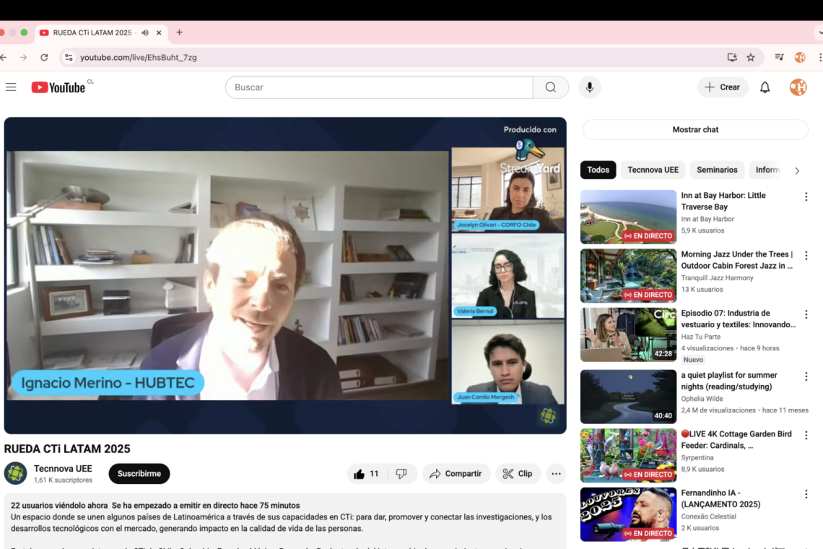
Task: Open your profile avatar menu
Action: coord(798,87)
